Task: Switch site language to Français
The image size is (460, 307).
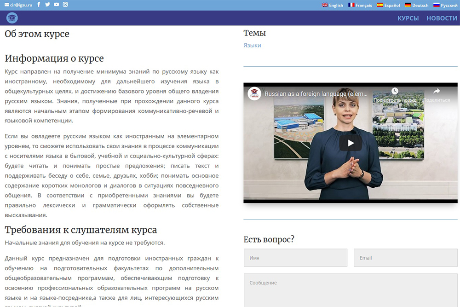Action: tap(360, 5)
